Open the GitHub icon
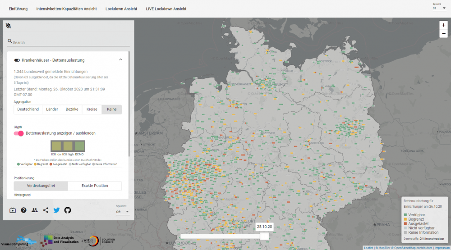The image size is (451, 250). (x=68, y=210)
